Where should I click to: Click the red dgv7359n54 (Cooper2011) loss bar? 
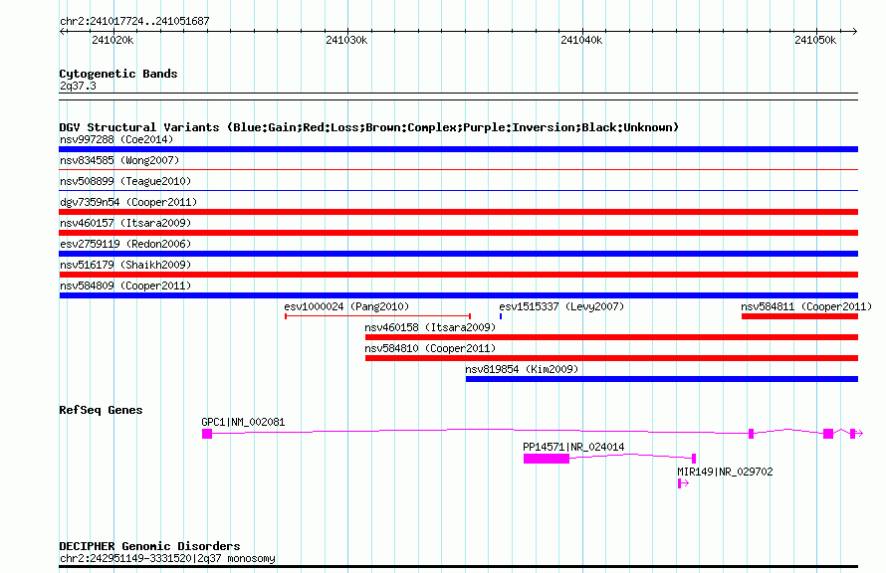click(458, 212)
